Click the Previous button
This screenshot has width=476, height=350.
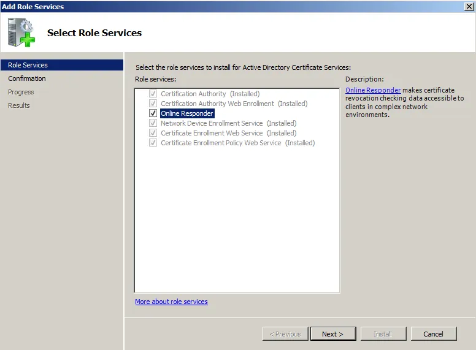pyautogui.click(x=285, y=334)
